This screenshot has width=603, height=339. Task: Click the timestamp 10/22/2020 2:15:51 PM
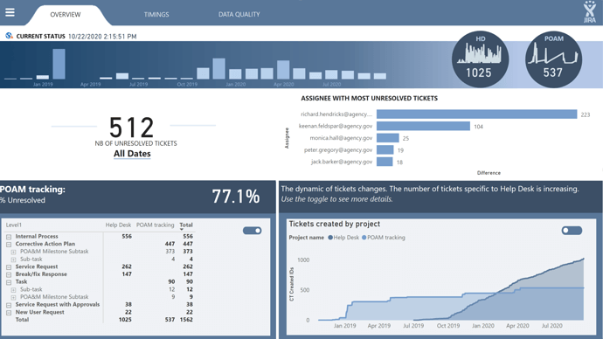tap(102, 37)
